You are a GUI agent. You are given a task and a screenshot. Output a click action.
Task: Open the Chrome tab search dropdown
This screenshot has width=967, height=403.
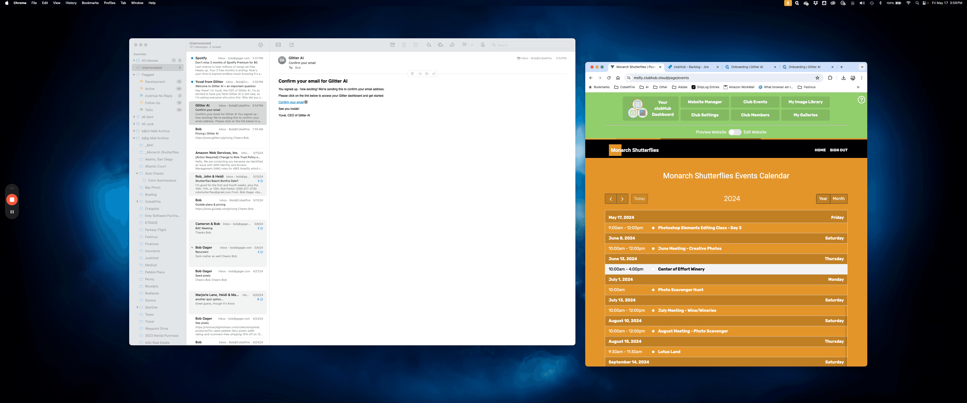click(x=862, y=67)
